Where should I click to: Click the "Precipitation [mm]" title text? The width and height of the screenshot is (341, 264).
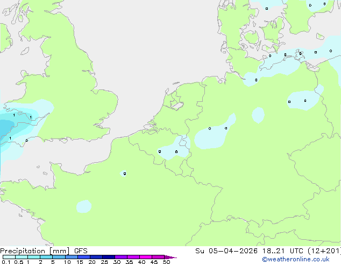[35, 251]
